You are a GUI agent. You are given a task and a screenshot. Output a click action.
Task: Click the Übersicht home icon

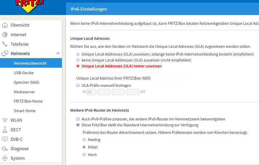(5, 25)
